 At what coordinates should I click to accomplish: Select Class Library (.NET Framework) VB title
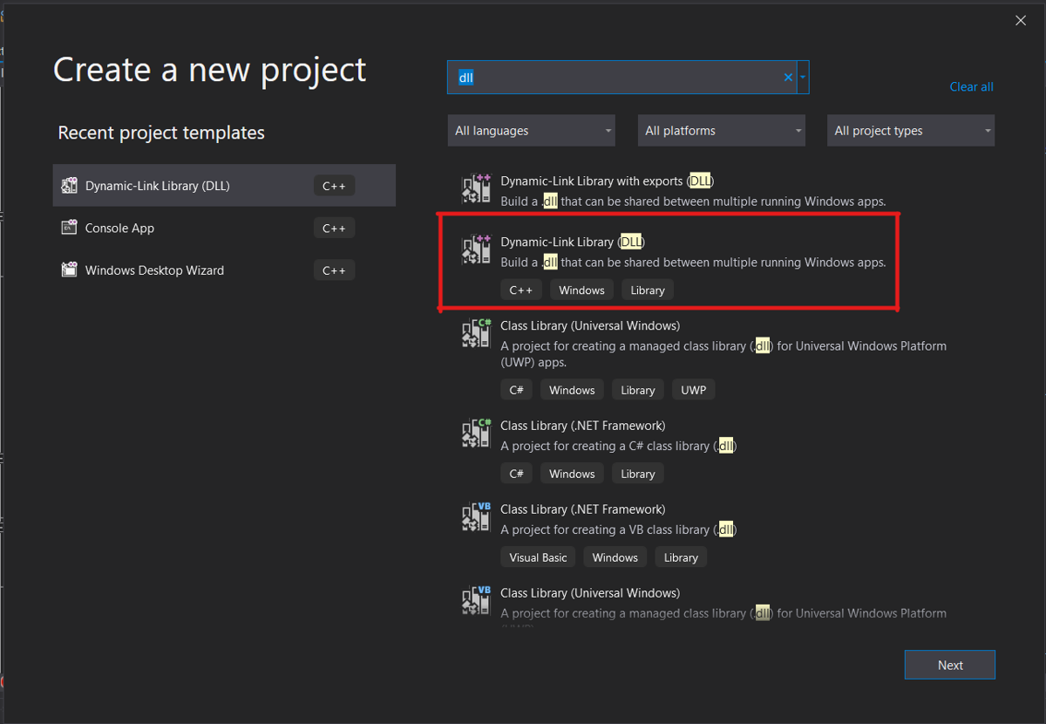point(583,509)
